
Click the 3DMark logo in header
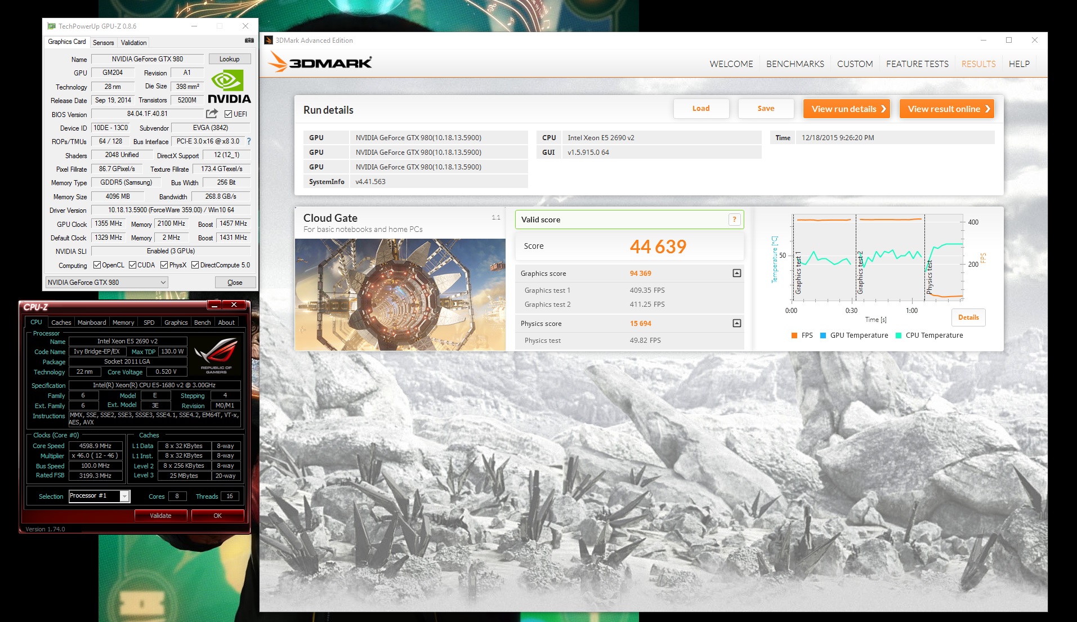[320, 62]
